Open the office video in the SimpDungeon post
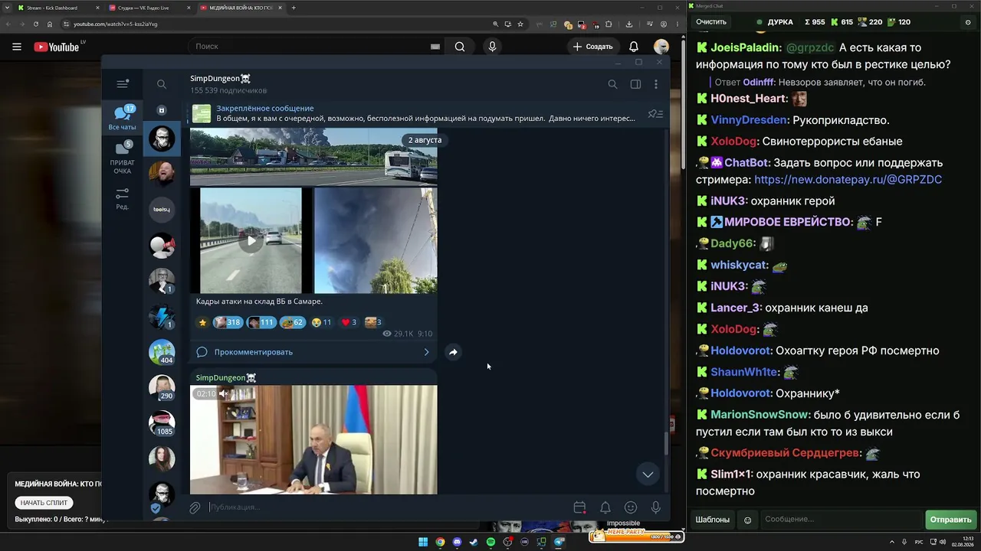This screenshot has width=981, height=551. coord(313,440)
